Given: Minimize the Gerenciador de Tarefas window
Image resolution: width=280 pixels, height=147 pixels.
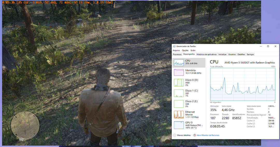Looking at the screenshot, I should click(261, 46).
